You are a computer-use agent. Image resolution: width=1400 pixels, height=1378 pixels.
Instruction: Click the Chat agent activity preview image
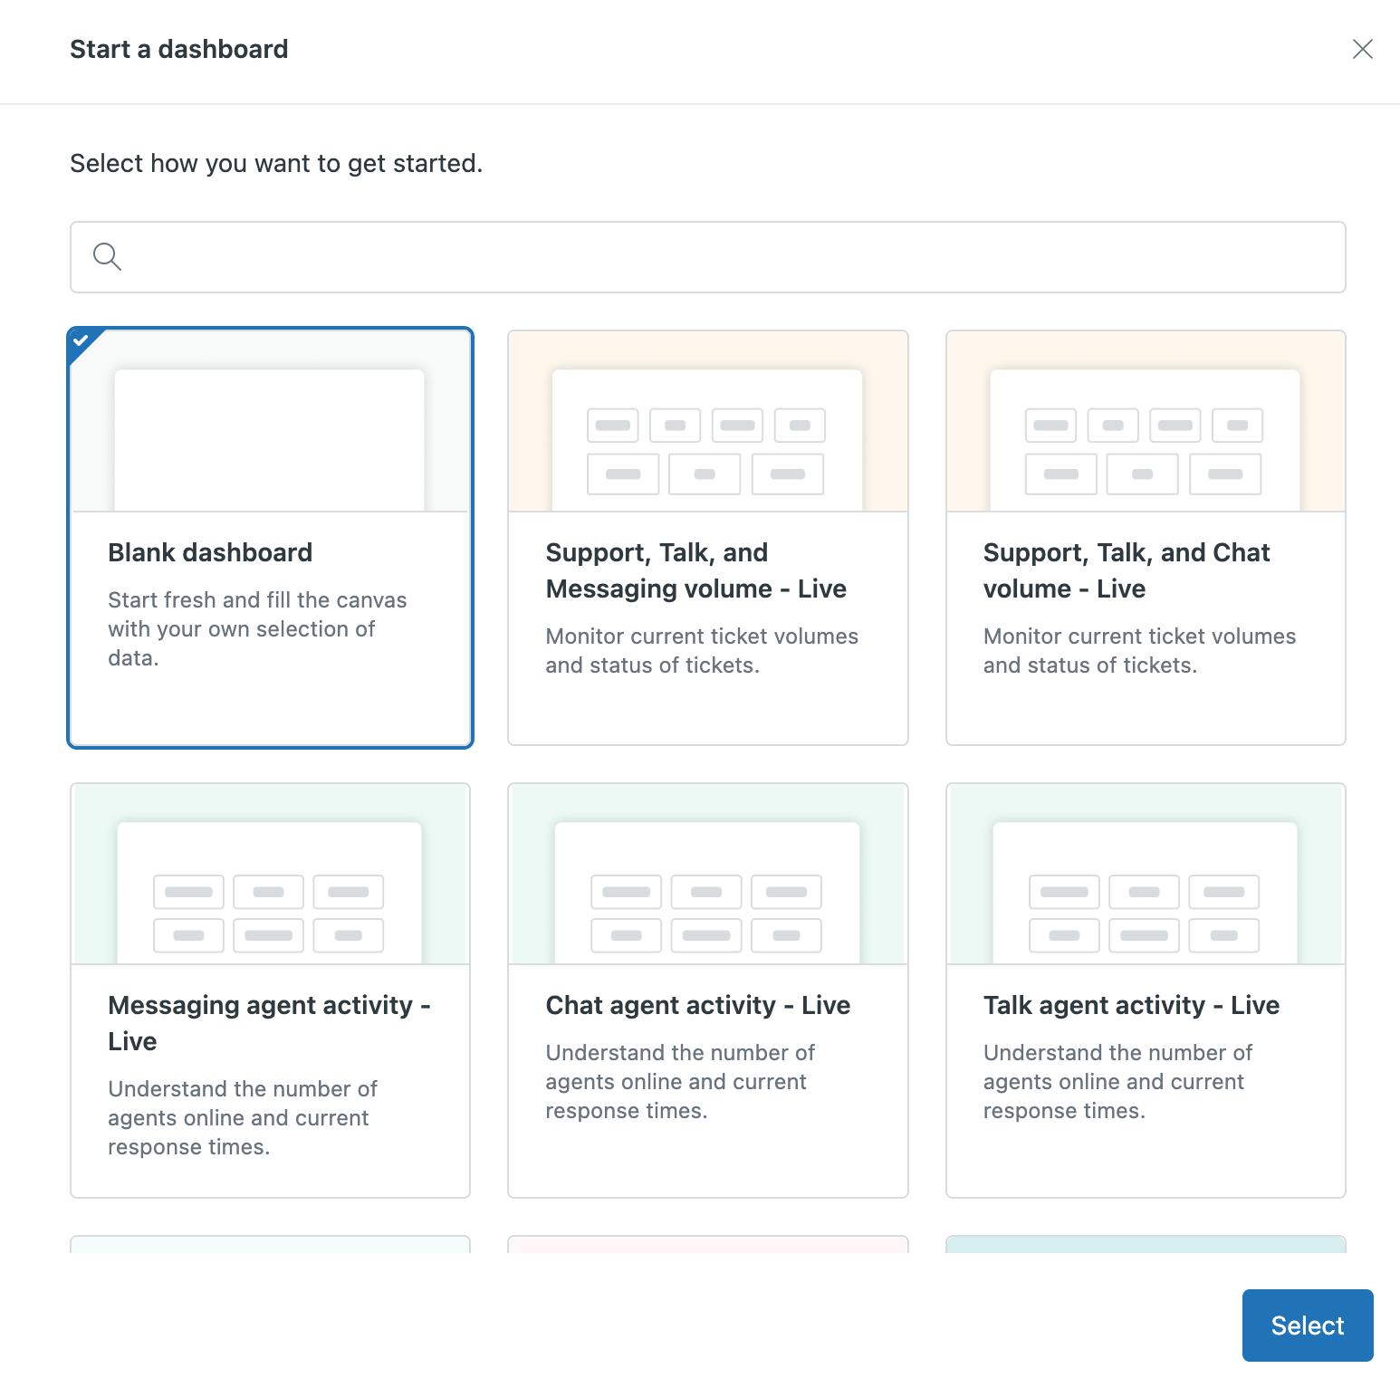(x=707, y=872)
